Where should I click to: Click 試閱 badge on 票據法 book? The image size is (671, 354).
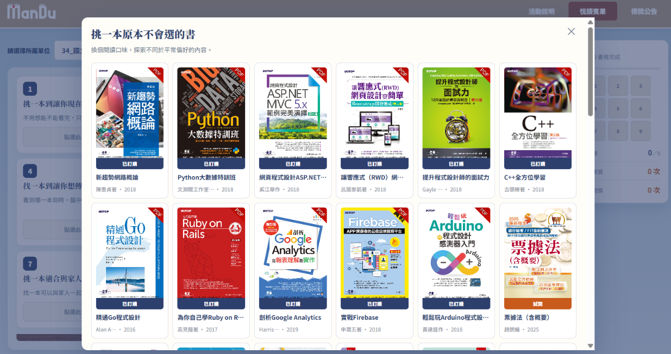[538, 304]
